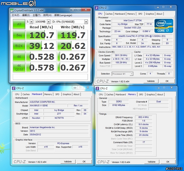Click the Seq write result 119.7
Viewport: 184px width, 171px height.
pyautogui.click(x=72, y=35)
